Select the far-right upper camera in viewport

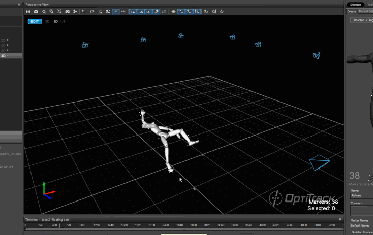coord(316,56)
